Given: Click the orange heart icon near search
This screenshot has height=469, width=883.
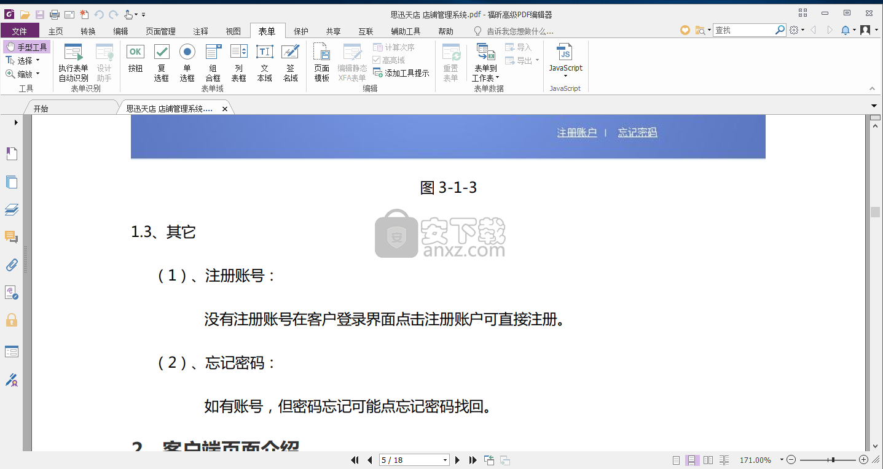Looking at the screenshot, I should click(x=685, y=29).
